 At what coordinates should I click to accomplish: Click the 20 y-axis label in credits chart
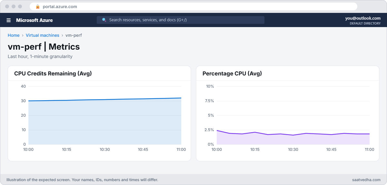[x=23, y=115]
